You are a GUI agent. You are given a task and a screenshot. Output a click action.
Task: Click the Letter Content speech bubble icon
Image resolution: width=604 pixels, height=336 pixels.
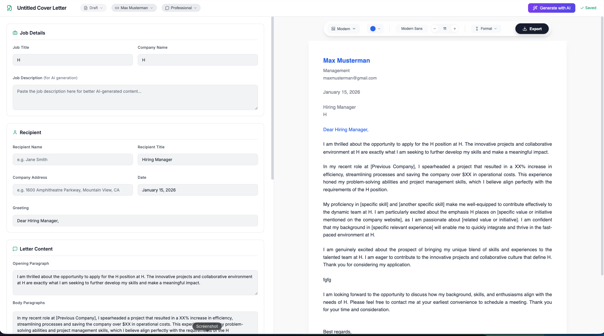(15, 249)
